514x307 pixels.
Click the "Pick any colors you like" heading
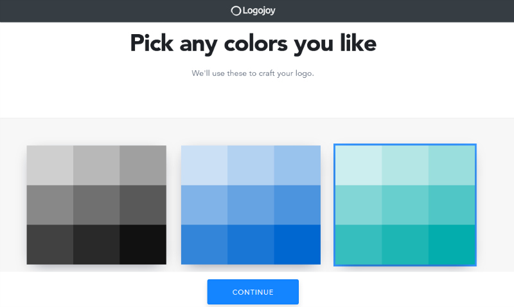point(253,44)
